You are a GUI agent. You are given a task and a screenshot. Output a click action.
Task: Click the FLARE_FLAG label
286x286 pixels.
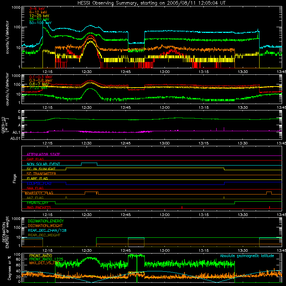coord(37,178)
